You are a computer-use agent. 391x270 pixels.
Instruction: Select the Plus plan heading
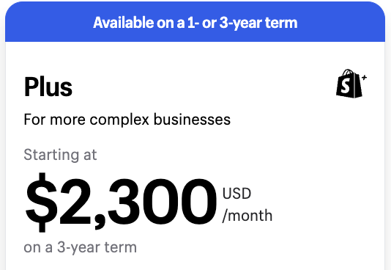tap(48, 87)
